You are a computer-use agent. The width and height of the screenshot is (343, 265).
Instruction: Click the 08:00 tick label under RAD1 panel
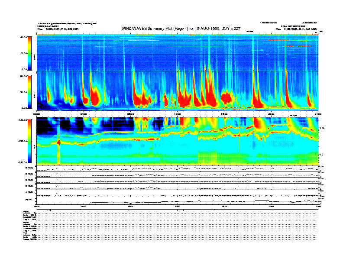(130, 114)
